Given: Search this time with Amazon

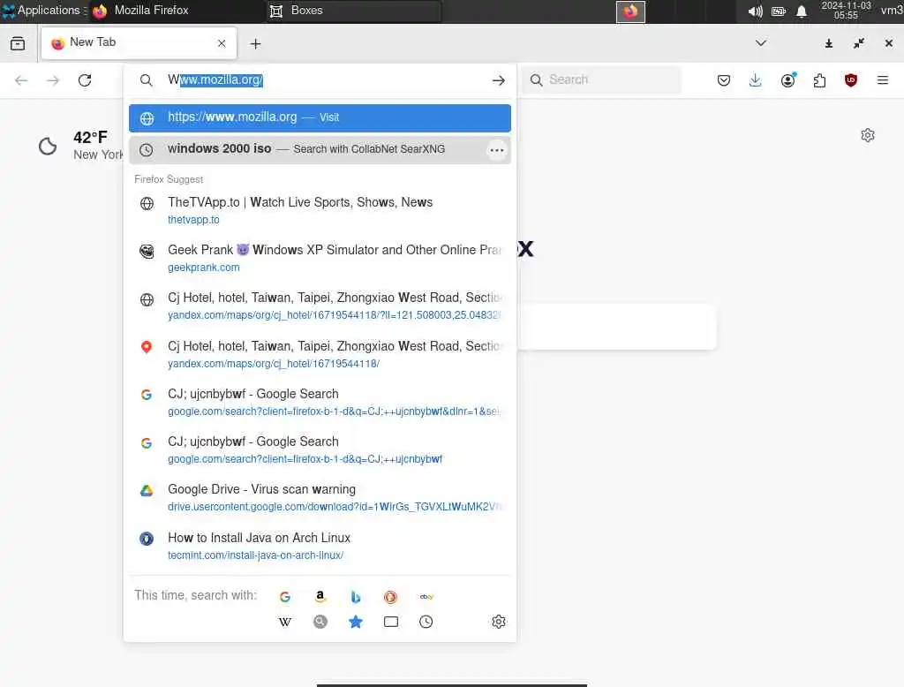Looking at the screenshot, I should coord(320,597).
